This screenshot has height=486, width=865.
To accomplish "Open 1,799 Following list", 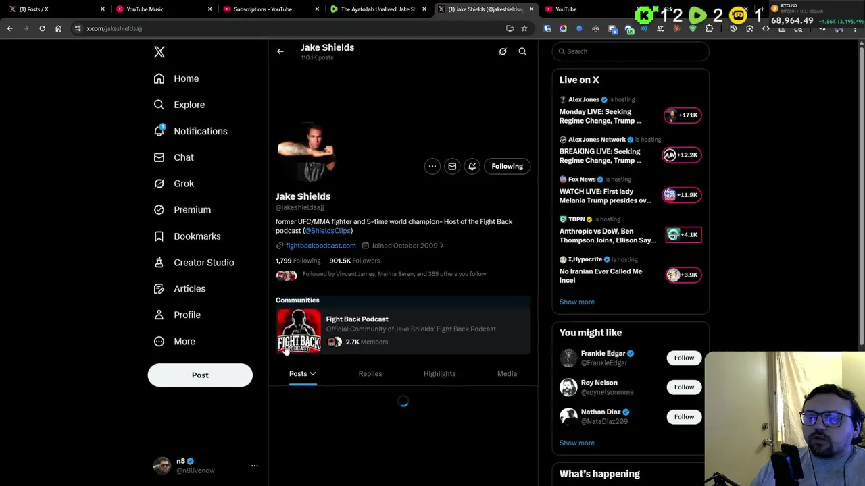I will tap(298, 261).
